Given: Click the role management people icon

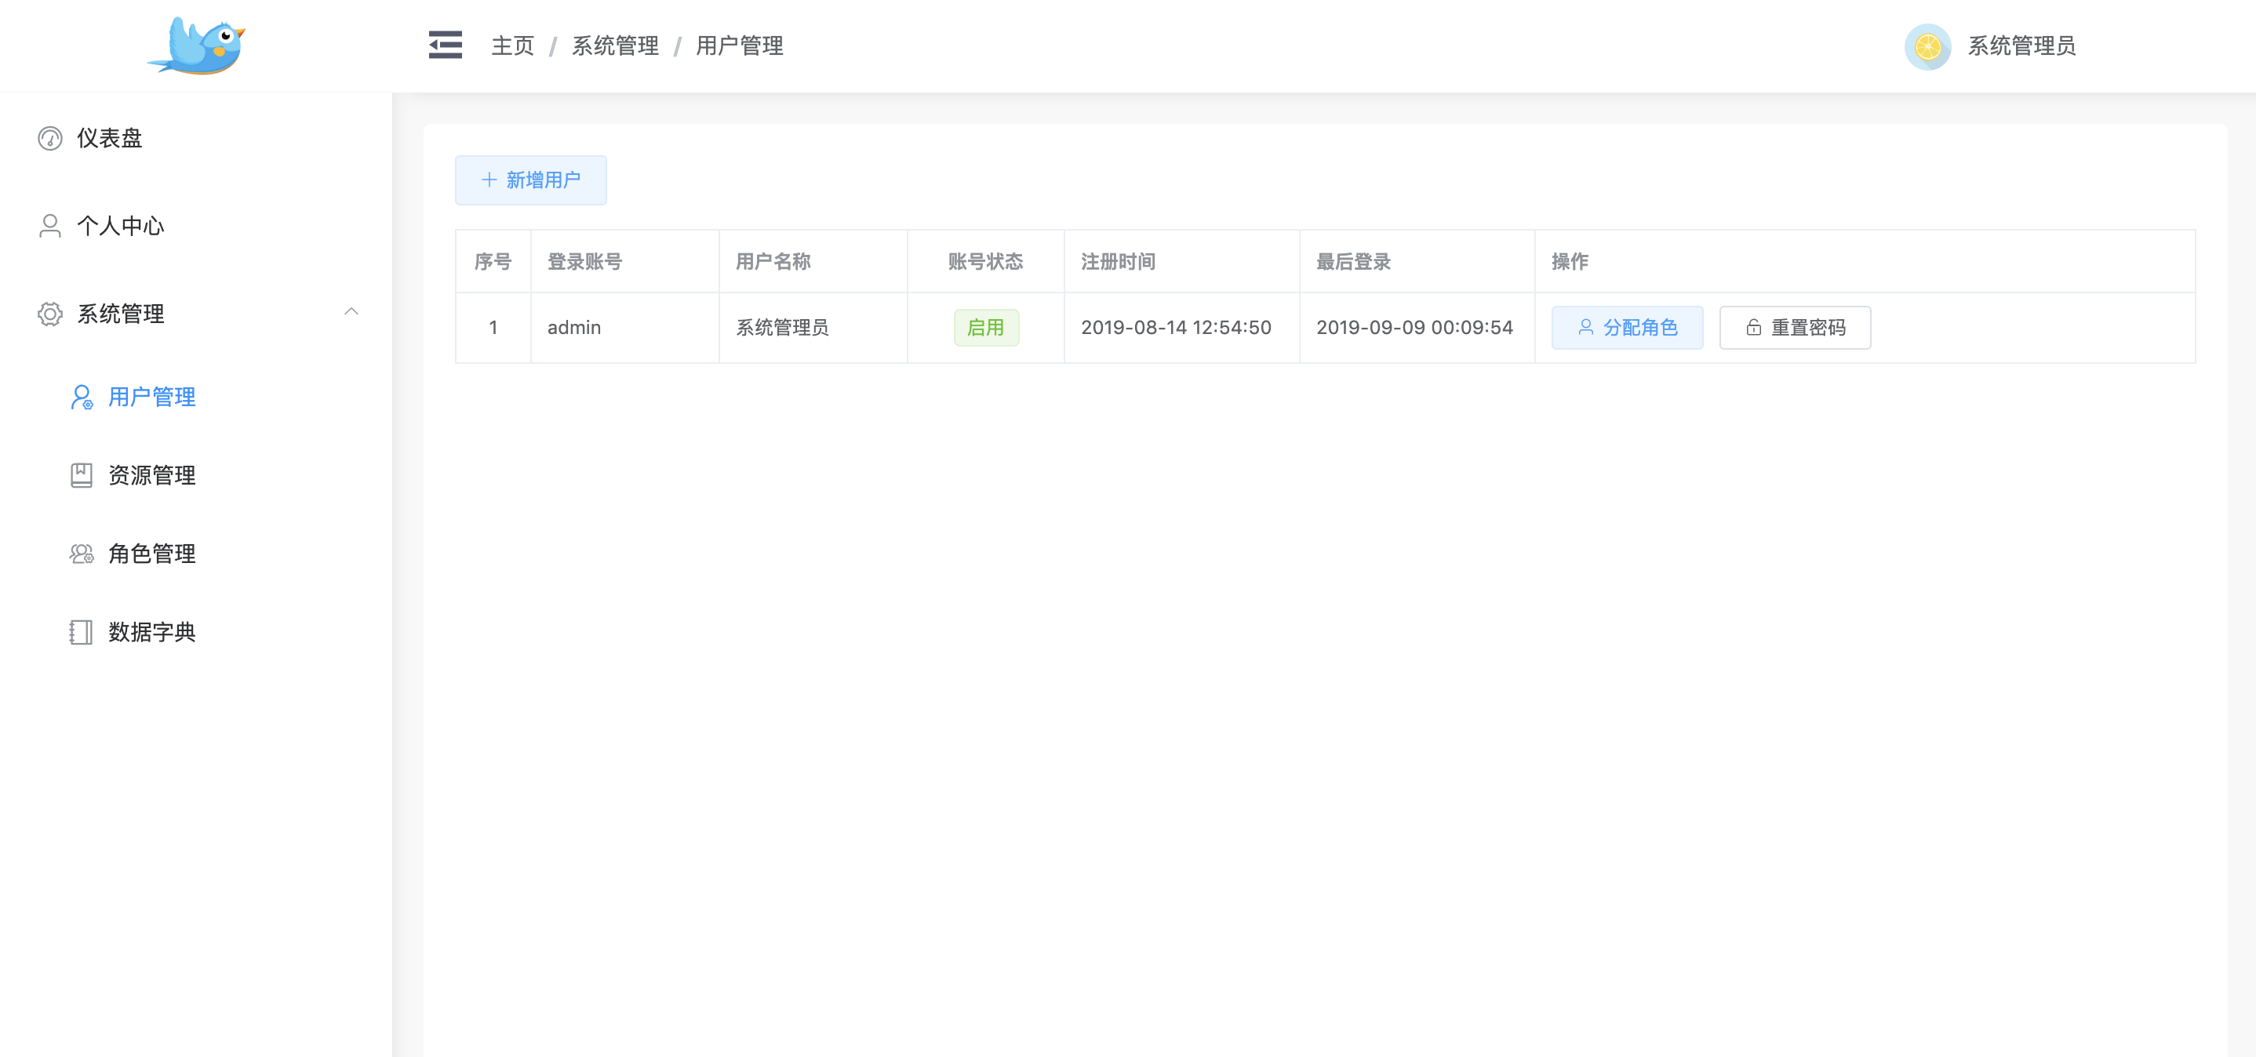Looking at the screenshot, I should coord(82,554).
